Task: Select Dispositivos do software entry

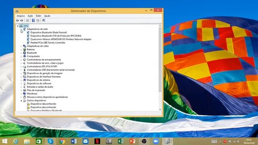Action: pyautogui.click(x=39, y=83)
